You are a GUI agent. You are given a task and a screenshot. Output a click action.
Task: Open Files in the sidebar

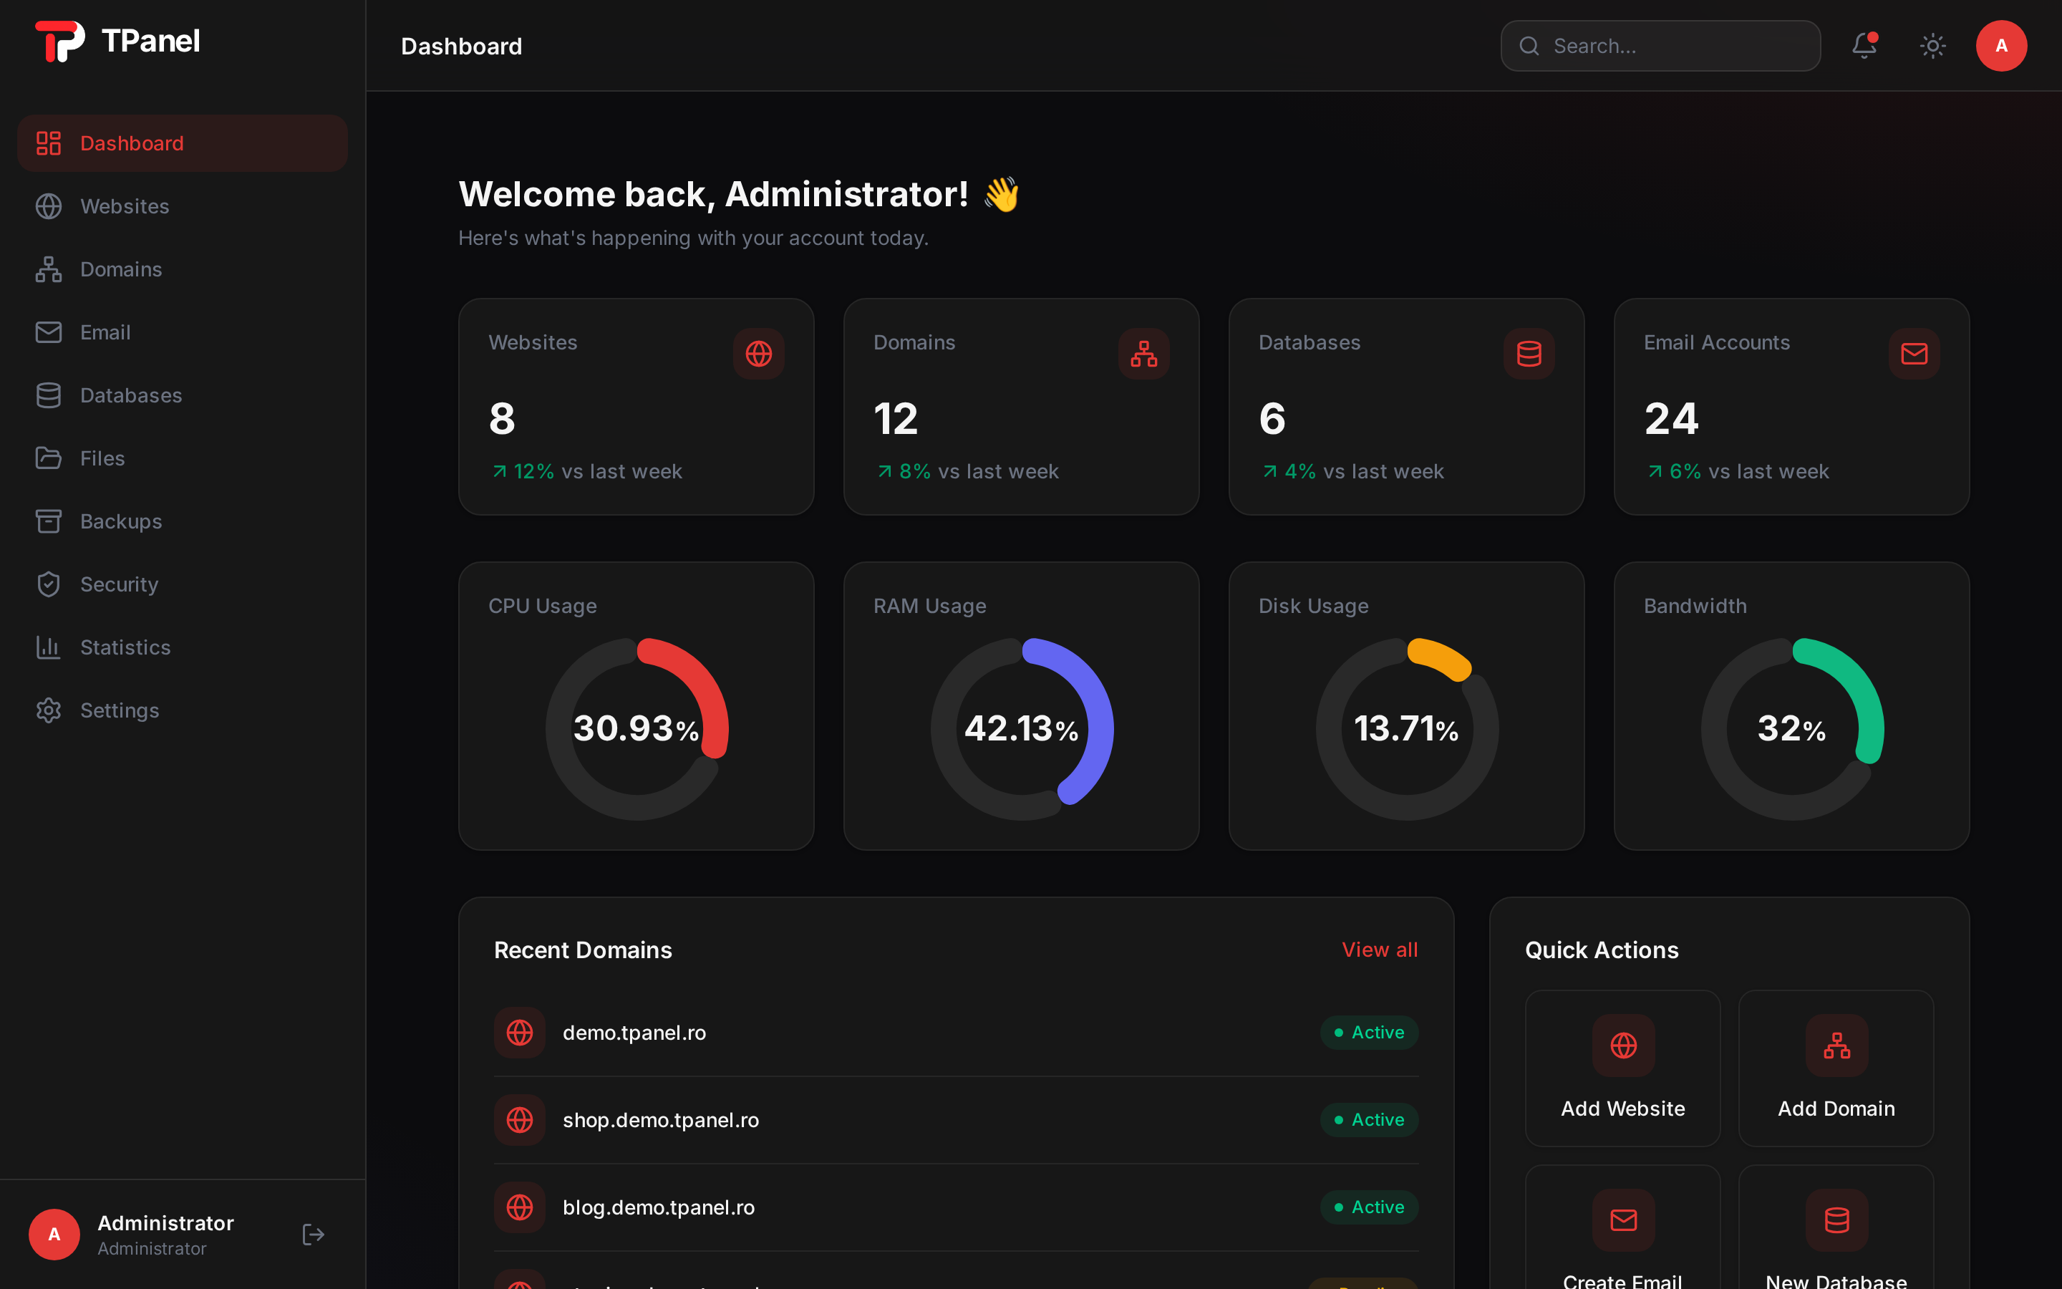[x=183, y=458]
